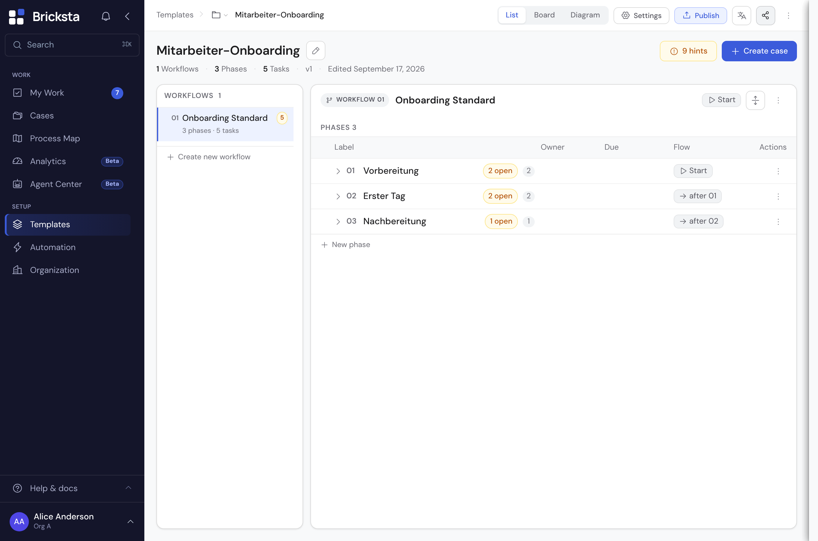
Task: Click the Bricksta logo icon
Action: (16, 17)
